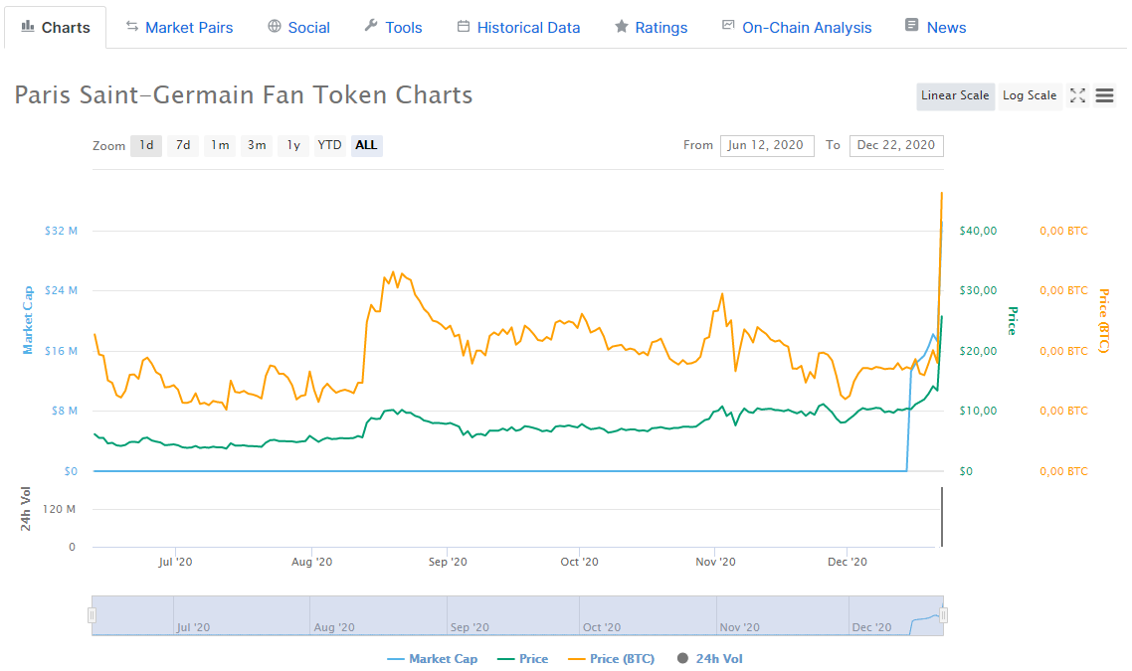The width and height of the screenshot is (1132, 671).
Task: Set chart zoom to ALL
Action: [x=367, y=145]
